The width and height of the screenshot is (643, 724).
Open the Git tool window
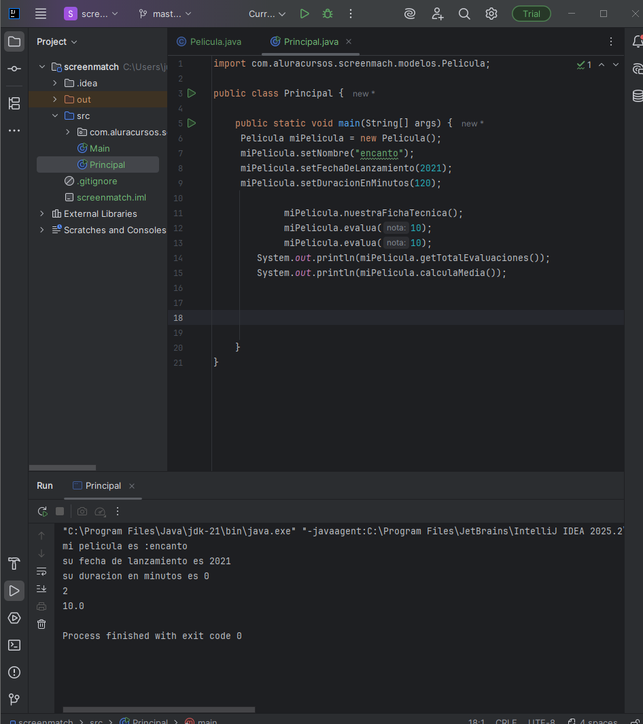coord(14,700)
